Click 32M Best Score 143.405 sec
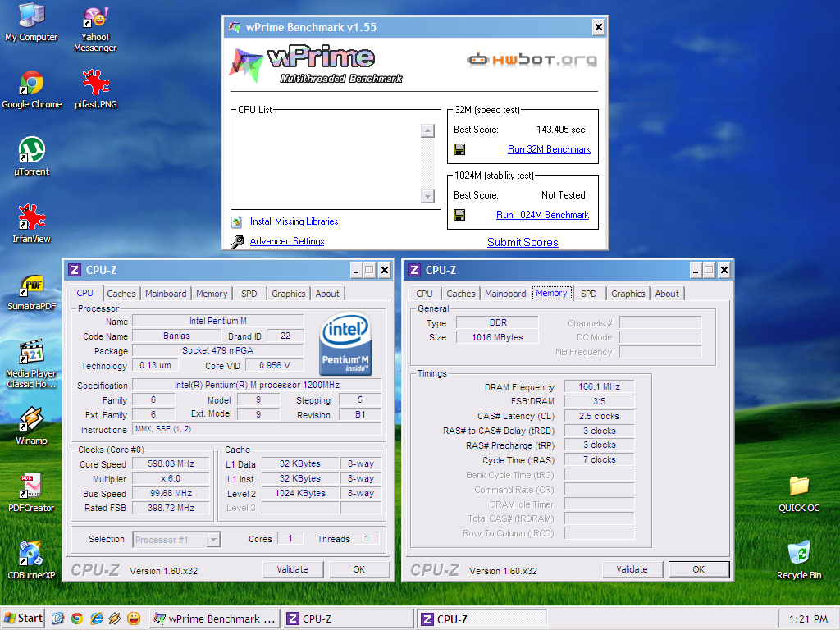Image resolution: width=840 pixels, height=630 pixels. 561,130
